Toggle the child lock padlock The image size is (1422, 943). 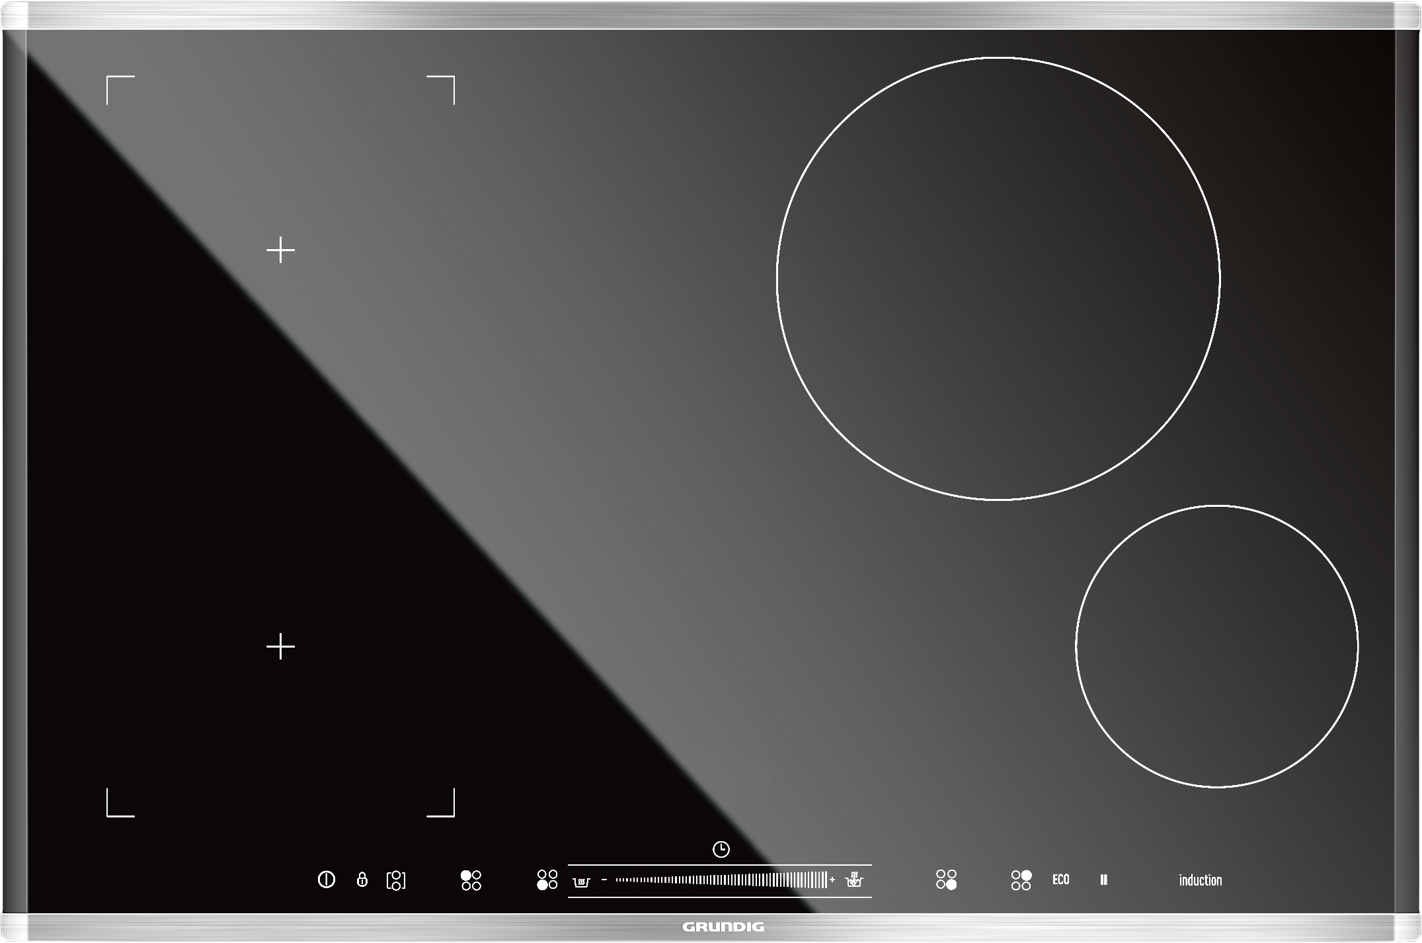pyautogui.click(x=362, y=880)
